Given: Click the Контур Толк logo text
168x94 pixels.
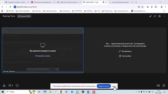Looking at the screenshot, I should point(9,16).
